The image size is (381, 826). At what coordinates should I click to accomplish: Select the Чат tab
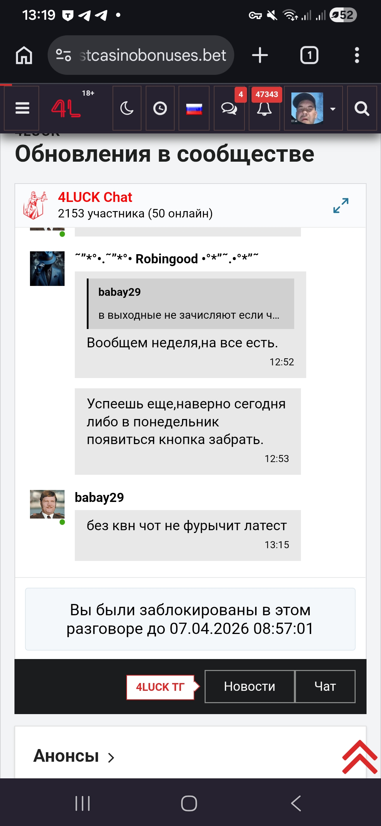[x=325, y=687]
